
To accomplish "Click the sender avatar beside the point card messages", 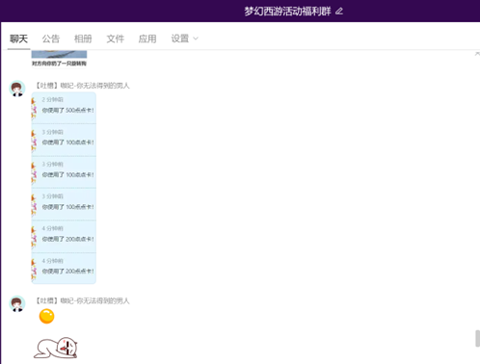I will 17,89.
